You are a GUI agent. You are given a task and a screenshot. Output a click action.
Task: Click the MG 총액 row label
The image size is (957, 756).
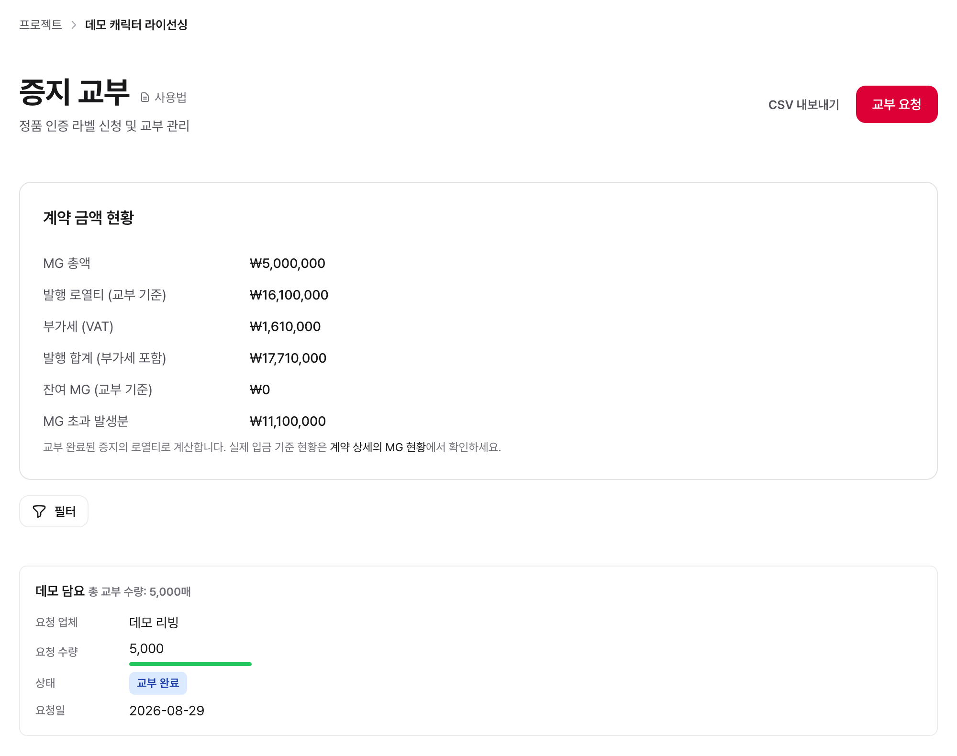(67, 263)
